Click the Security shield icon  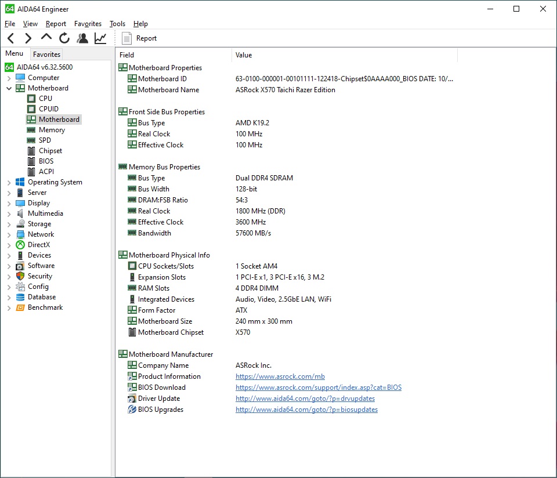coord(20,276)
